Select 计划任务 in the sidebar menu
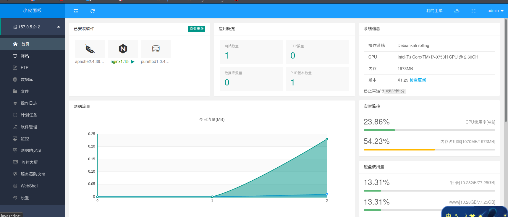 pos(32,115)
